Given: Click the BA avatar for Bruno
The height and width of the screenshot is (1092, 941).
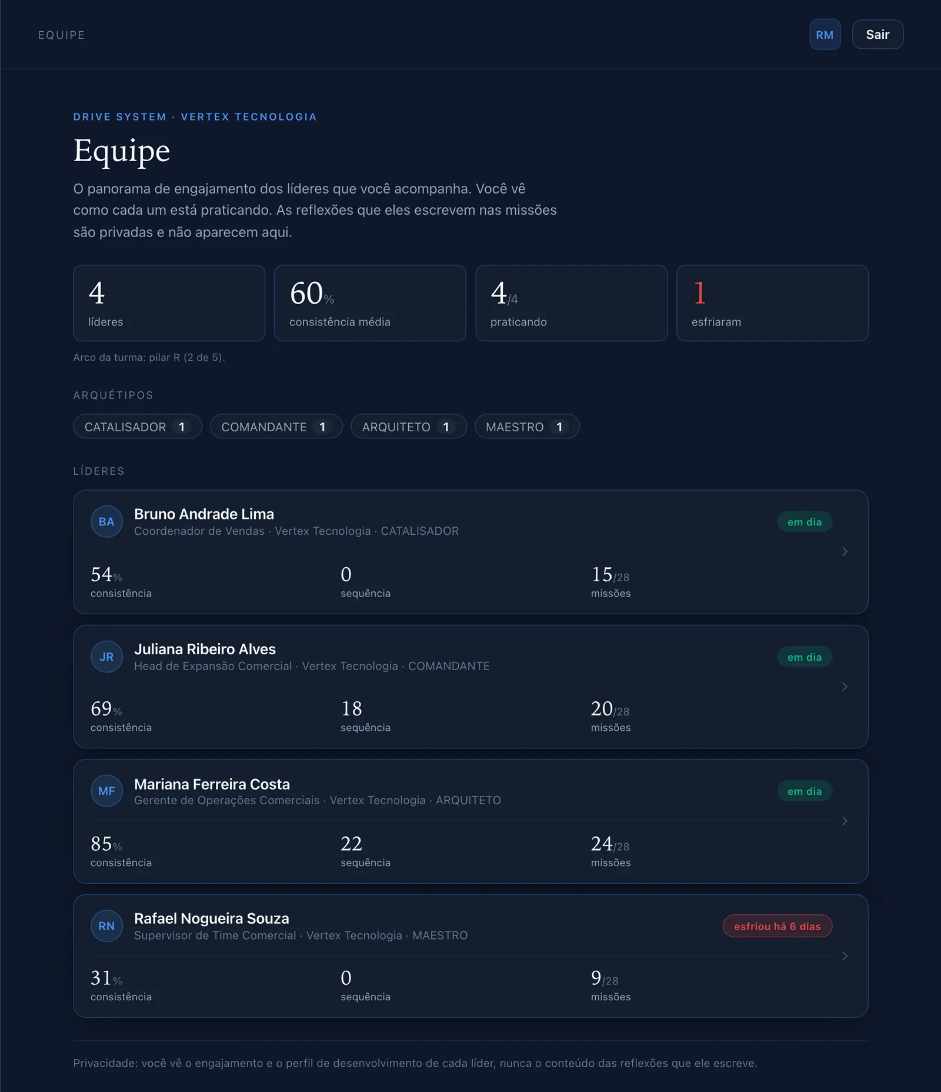Looking at the screenshot, I should [x=106, y=522].
